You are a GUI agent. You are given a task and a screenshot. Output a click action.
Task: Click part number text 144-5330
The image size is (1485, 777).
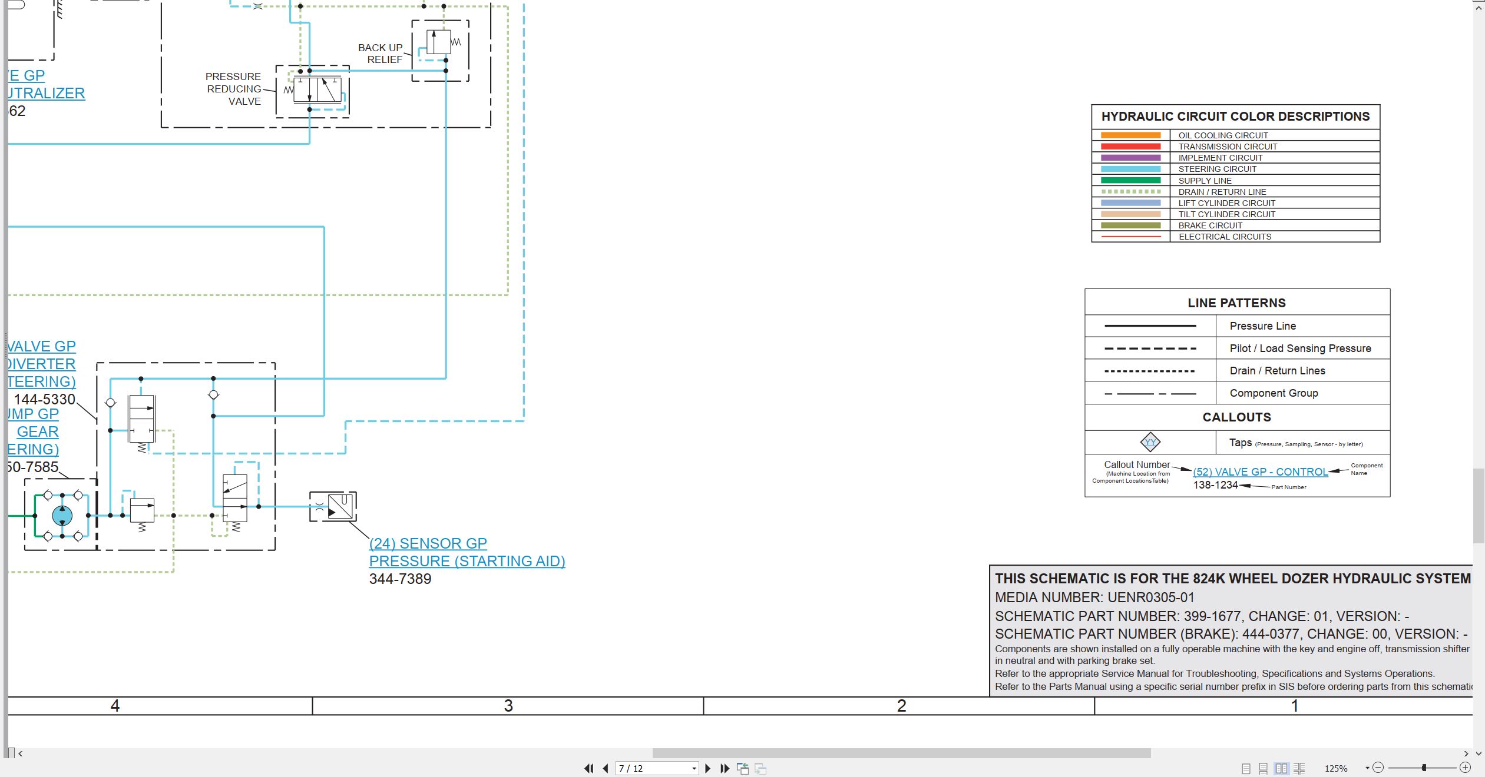[x=45, y=399]
